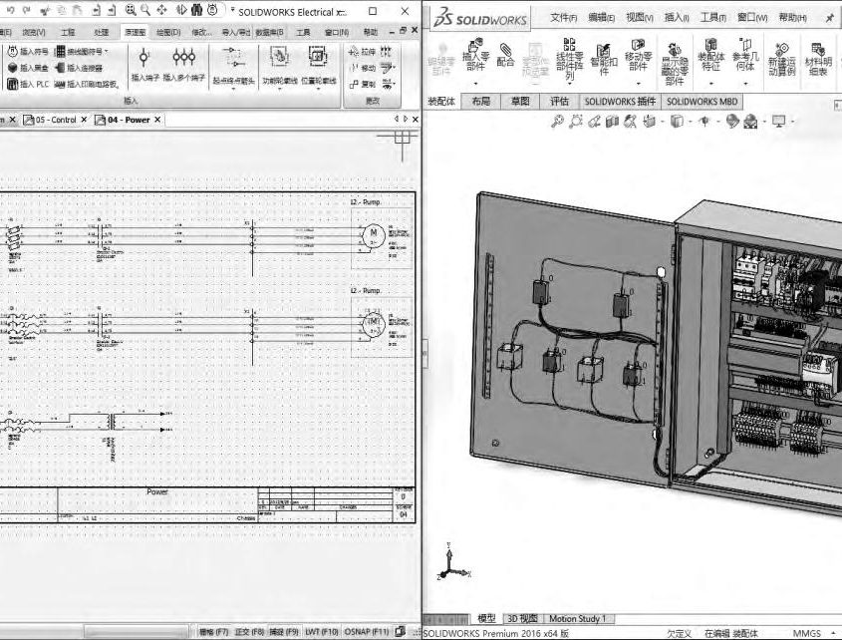Screen dimensions: 842x640
Task: Expand the Location Outline (位置轮廓线) dropdown arrow
Action: tap(319, 89)
